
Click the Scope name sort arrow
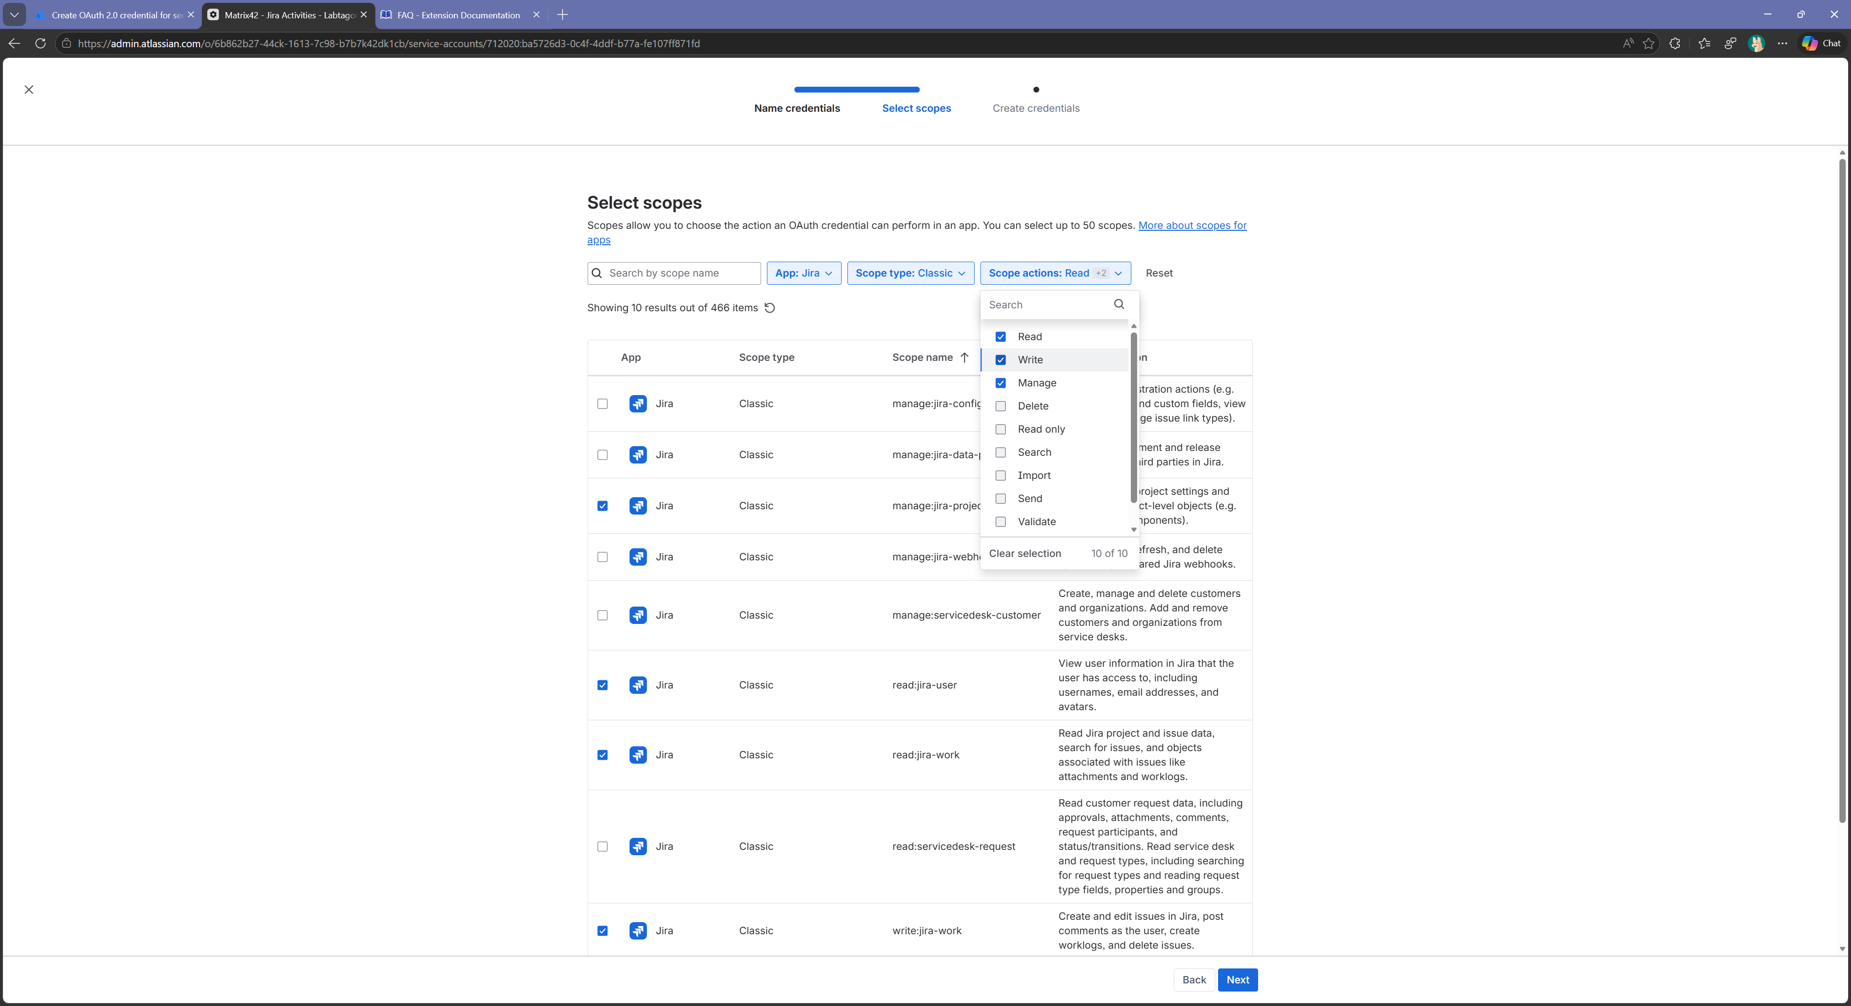[964, 357]
